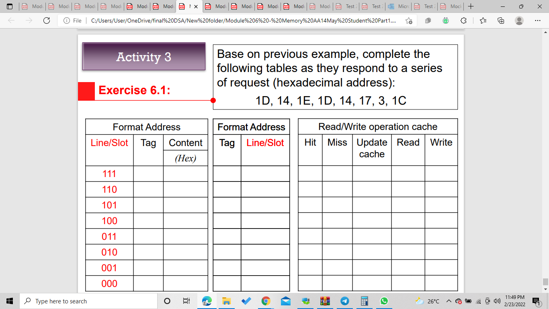Open File Explorer from the taskbar
The image size is (549, 309).
pos(227,301)
